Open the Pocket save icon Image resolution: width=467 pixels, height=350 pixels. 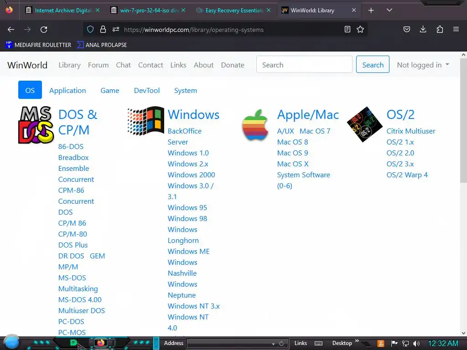[x=406, y=29]
